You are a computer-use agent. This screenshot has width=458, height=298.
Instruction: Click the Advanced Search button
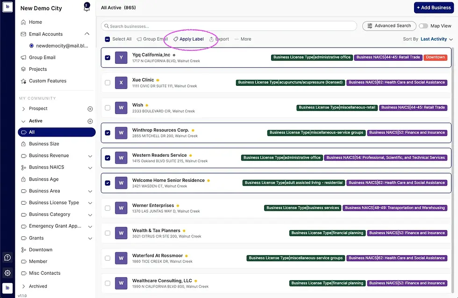tap(389, 26)
